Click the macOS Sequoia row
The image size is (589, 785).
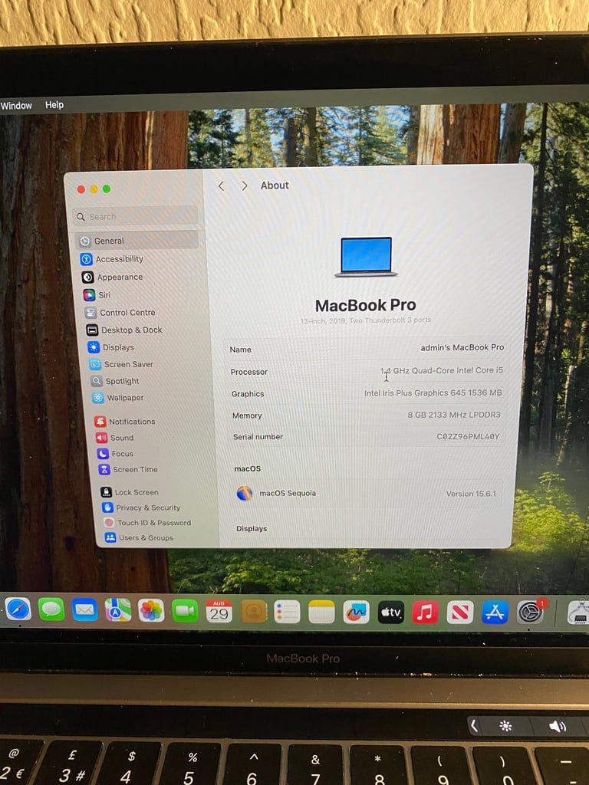pyautogui.click(x=367, y=493)
